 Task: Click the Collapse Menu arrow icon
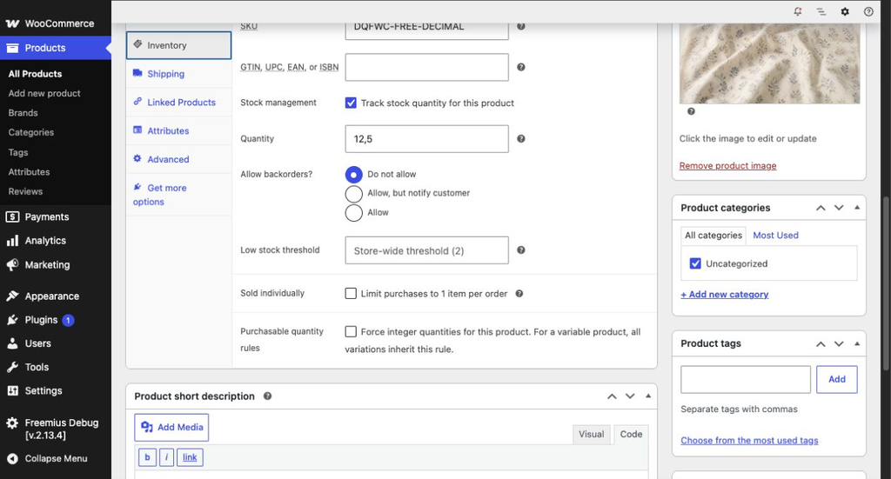12,458
